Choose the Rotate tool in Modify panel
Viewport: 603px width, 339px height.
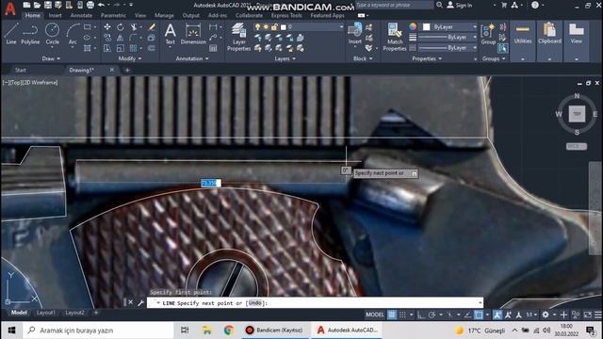(121, 27)
